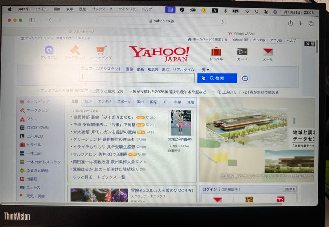This screenshot has height=227, width=329.
Task: Open the ブックマーク menu in the menu bar
Action: 101,9
